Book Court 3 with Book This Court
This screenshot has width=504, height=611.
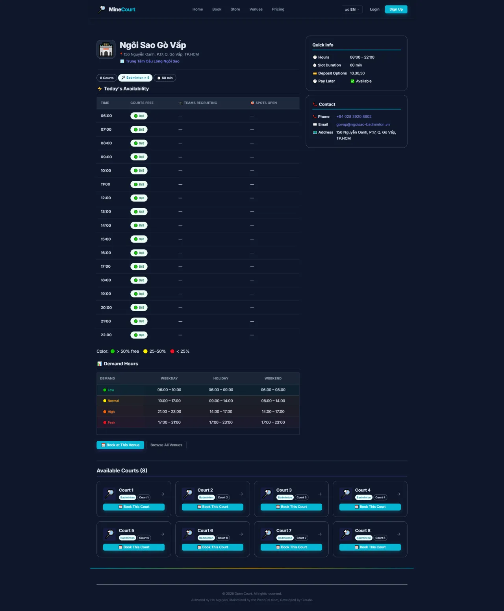click(291, 507)
